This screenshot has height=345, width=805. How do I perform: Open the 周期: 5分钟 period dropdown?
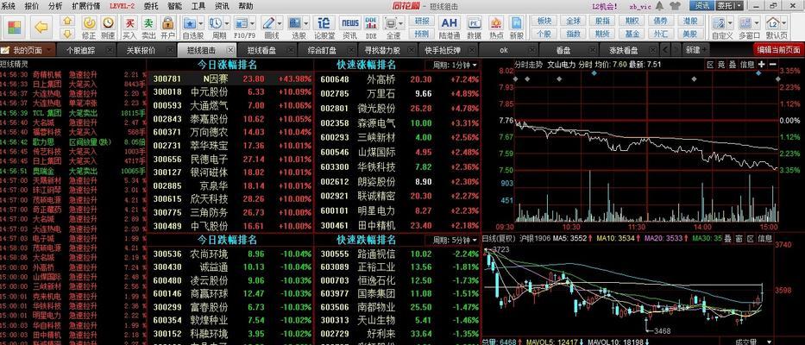pyautogui.click(x=452, y=241)
